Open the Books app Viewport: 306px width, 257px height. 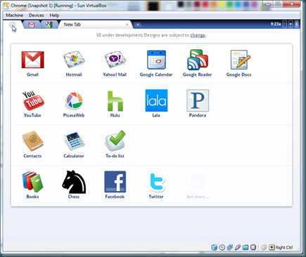(x=33, y=182)
